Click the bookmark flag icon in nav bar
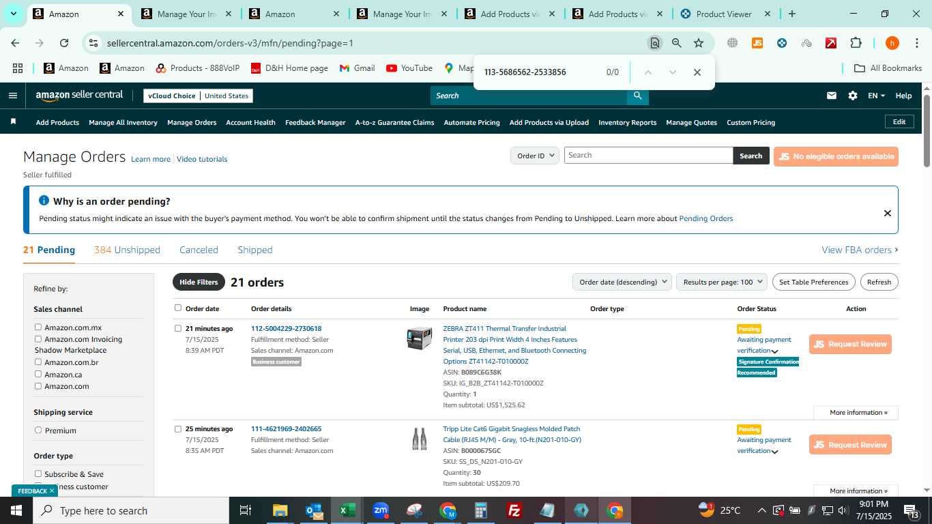Screen dimensions: 932x524 (x=13, y=121)
